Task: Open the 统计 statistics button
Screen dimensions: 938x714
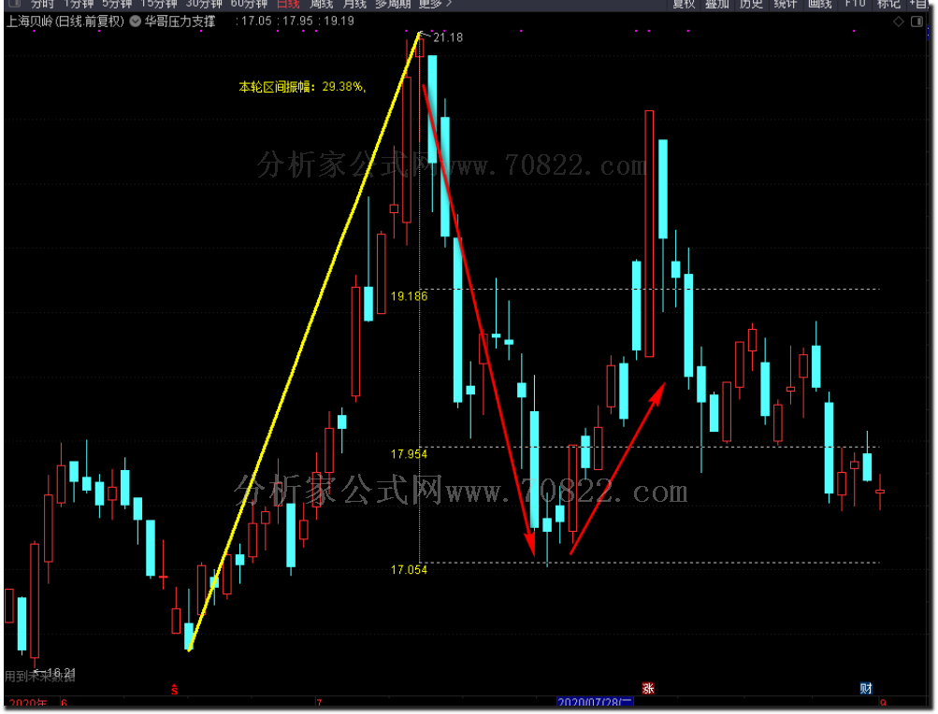Action: (x=785, y=4)
